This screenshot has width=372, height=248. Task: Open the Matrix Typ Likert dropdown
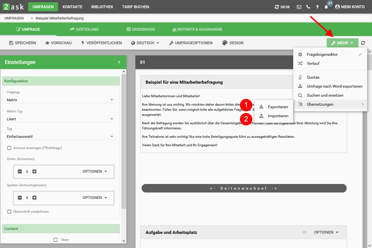61,119
